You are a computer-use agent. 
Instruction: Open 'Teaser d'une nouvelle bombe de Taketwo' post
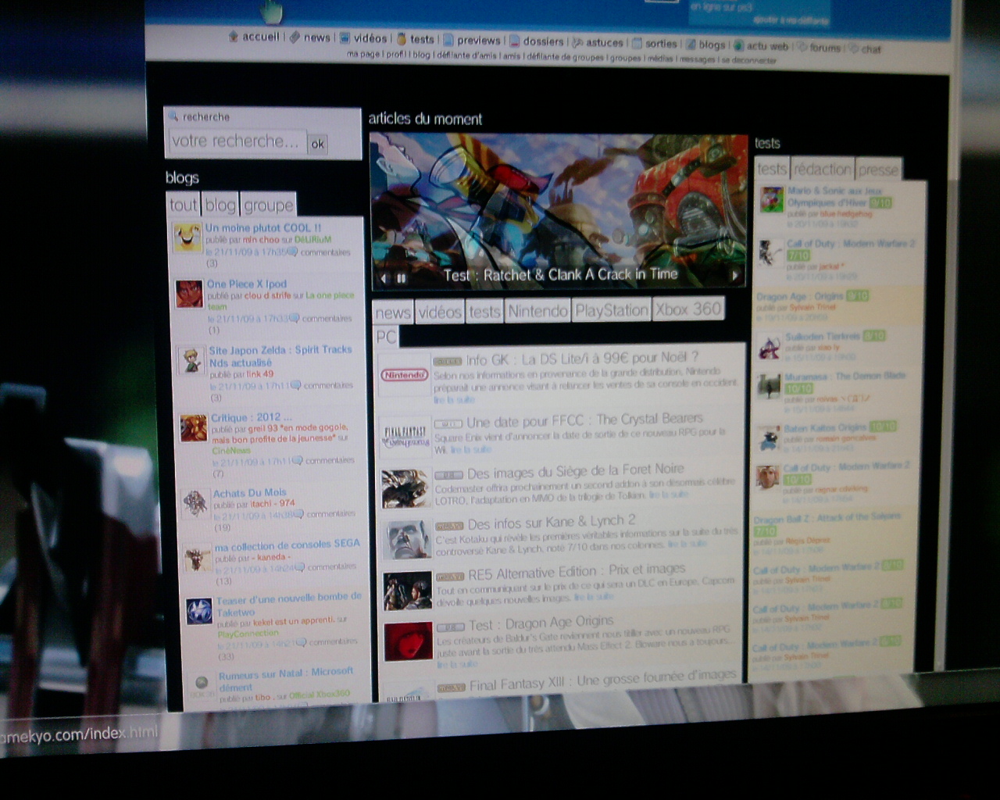289,604
